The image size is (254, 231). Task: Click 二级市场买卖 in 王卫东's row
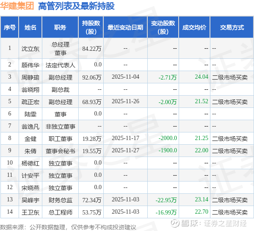click(x=230, y=212)
